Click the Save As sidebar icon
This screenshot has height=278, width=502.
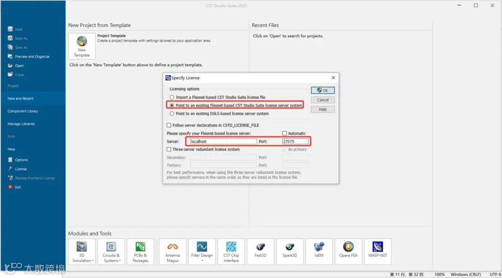pyautogui.click(x=10, y=39)
